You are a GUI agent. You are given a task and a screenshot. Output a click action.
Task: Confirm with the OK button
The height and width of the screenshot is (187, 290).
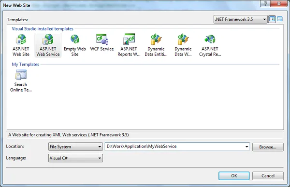234,176
